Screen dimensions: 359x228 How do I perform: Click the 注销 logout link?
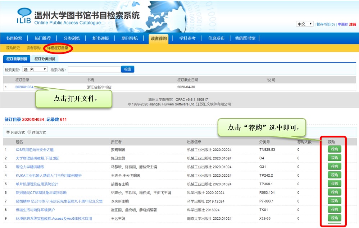click(353, 24)
